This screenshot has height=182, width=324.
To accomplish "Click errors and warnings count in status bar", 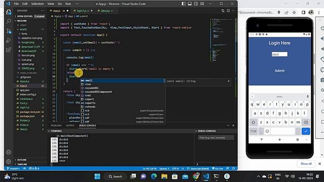I will click(x=34, y=168).
